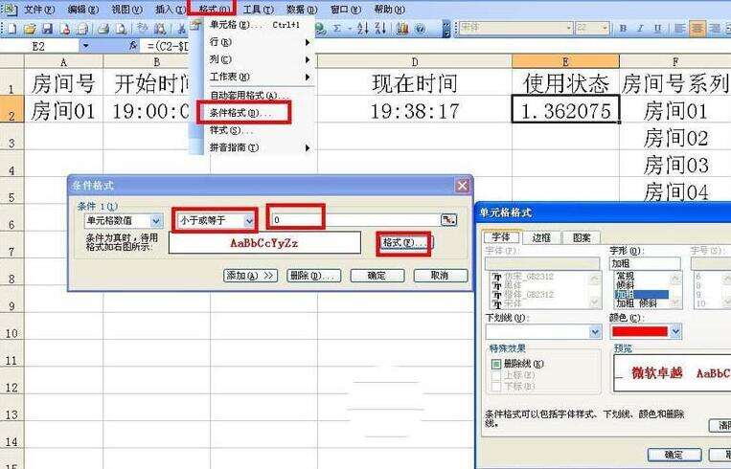
Task: Open the font size dropdown in toolbar
Action: [x=605, y=28]
